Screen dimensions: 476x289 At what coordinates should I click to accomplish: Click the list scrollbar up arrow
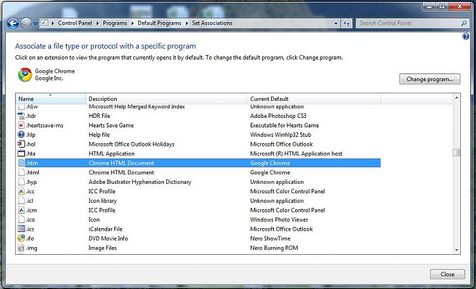456,98
